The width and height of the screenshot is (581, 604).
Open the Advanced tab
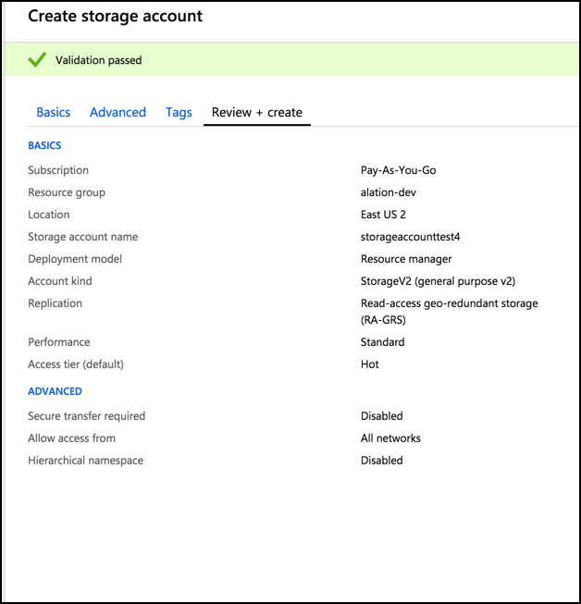click(x=117, y=113)
